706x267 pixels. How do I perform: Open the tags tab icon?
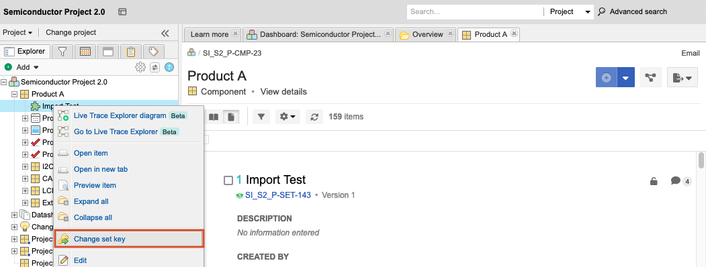pos(154,52)
